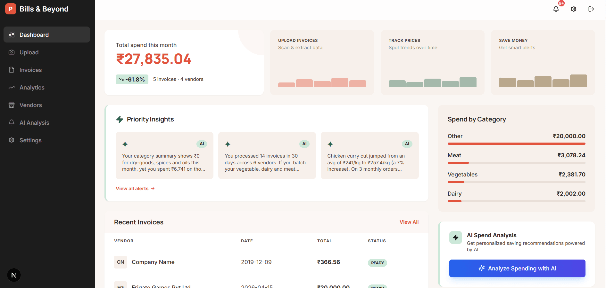Expand the Track Prices card
Screen dimensions: 606x288
click(x=432, y=62)
